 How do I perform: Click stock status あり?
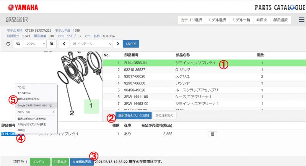tap(128, 134)
